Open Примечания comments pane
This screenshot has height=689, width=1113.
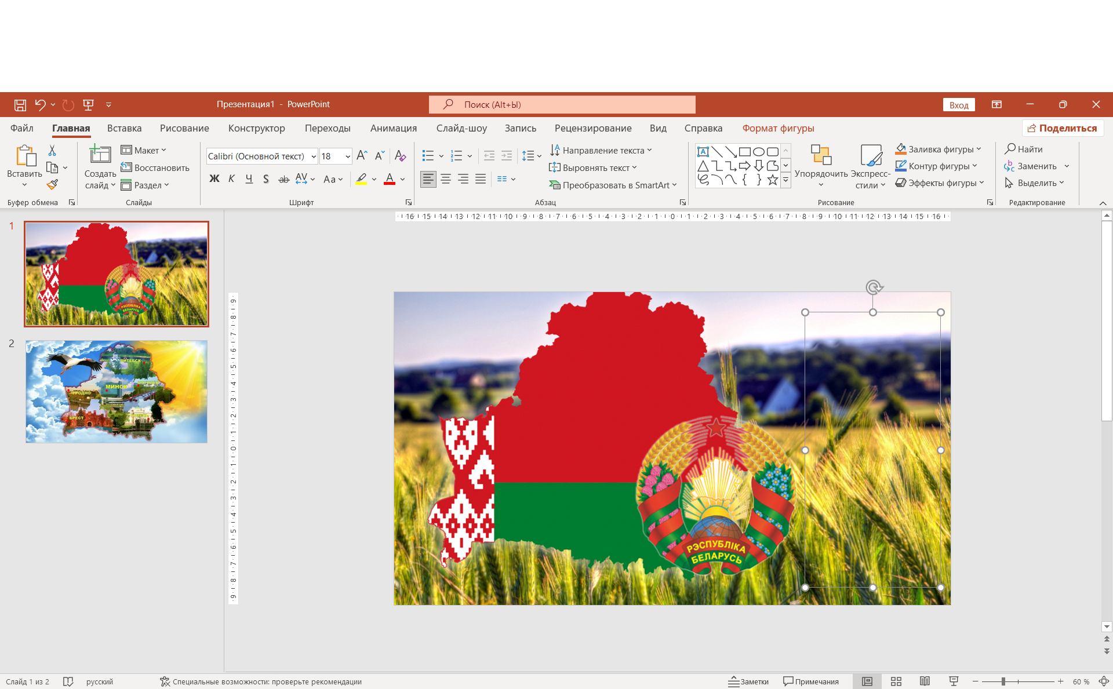pos(811,681)
